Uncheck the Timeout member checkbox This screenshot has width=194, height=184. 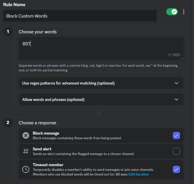[176, 169]
